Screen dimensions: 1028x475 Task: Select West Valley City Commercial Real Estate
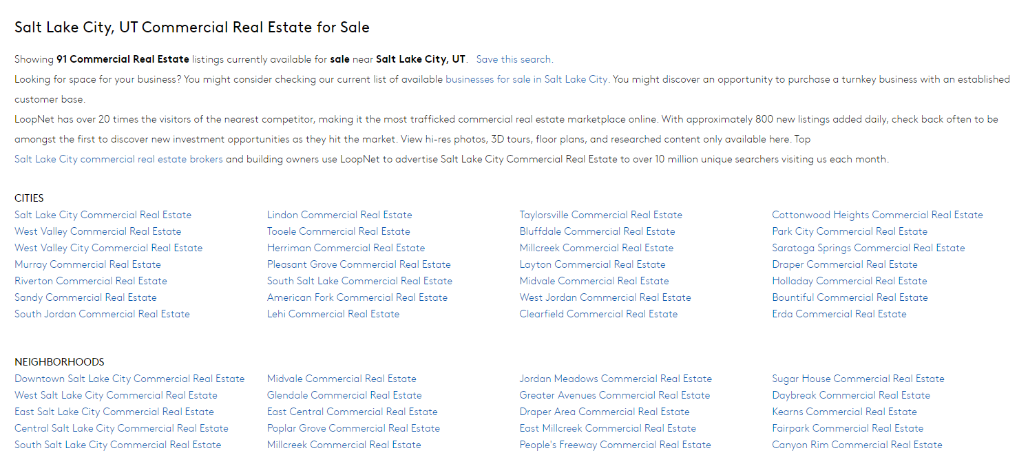[108, 248]
